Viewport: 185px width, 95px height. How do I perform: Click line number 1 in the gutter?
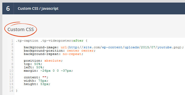(12, 41)
